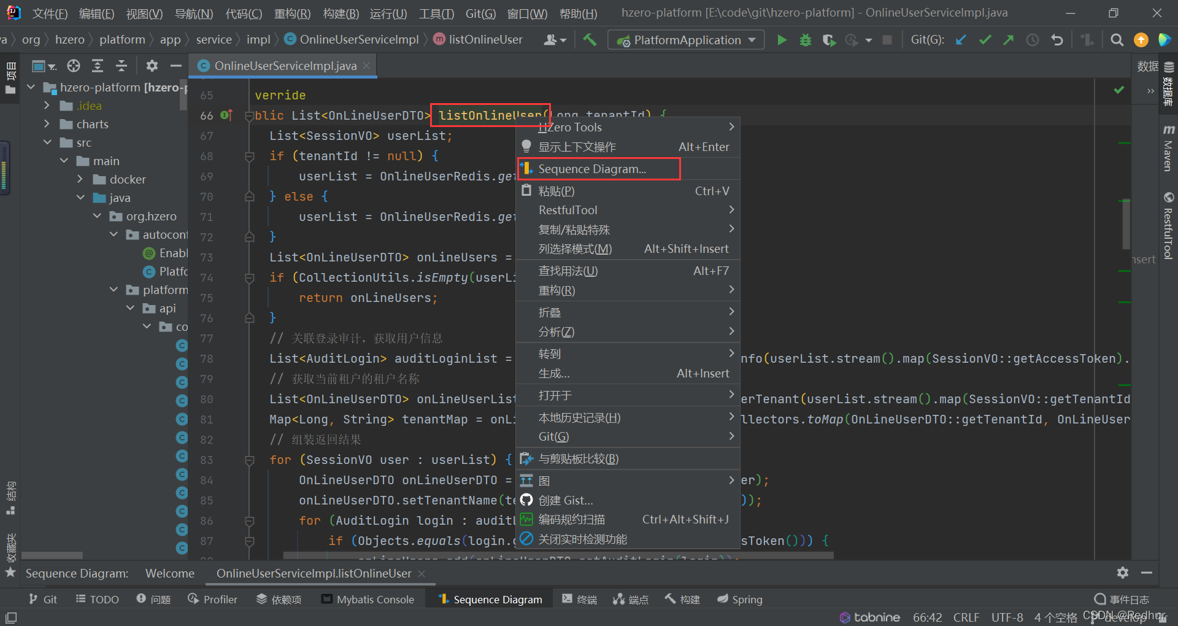
Task: Click the editor horizontal scrollbar
Action: click(x=558, y=555)
